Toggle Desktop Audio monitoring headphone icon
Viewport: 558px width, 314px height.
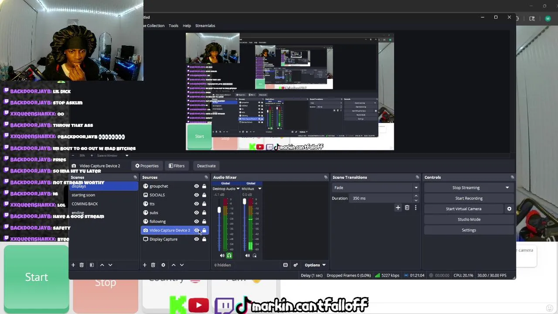pos(229,256)
